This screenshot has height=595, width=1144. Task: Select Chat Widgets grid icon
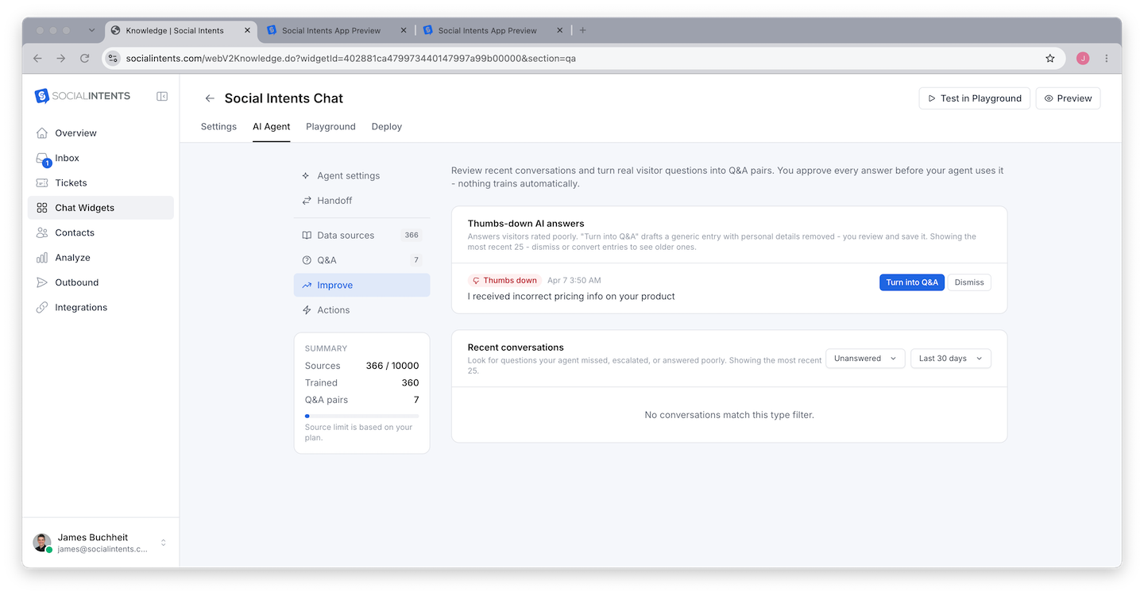[x=42, y=208]
